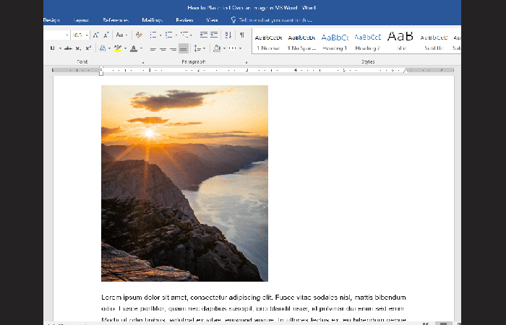The width and height of the screenshot is (506, 325).
Task: Apply the Heading 2 style
Action: 367,42
